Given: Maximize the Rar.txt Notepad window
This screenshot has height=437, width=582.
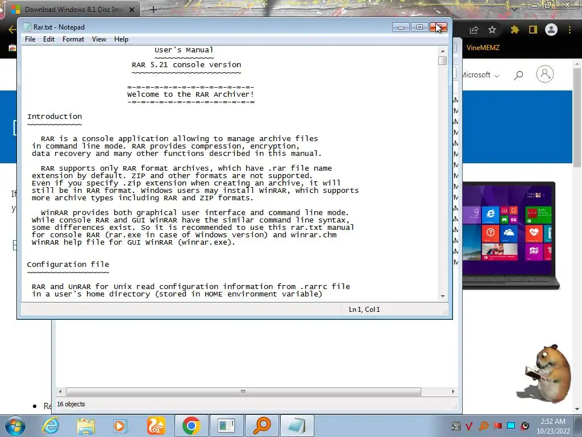Looking at the screenshot, I should click(x=419, y=27).
